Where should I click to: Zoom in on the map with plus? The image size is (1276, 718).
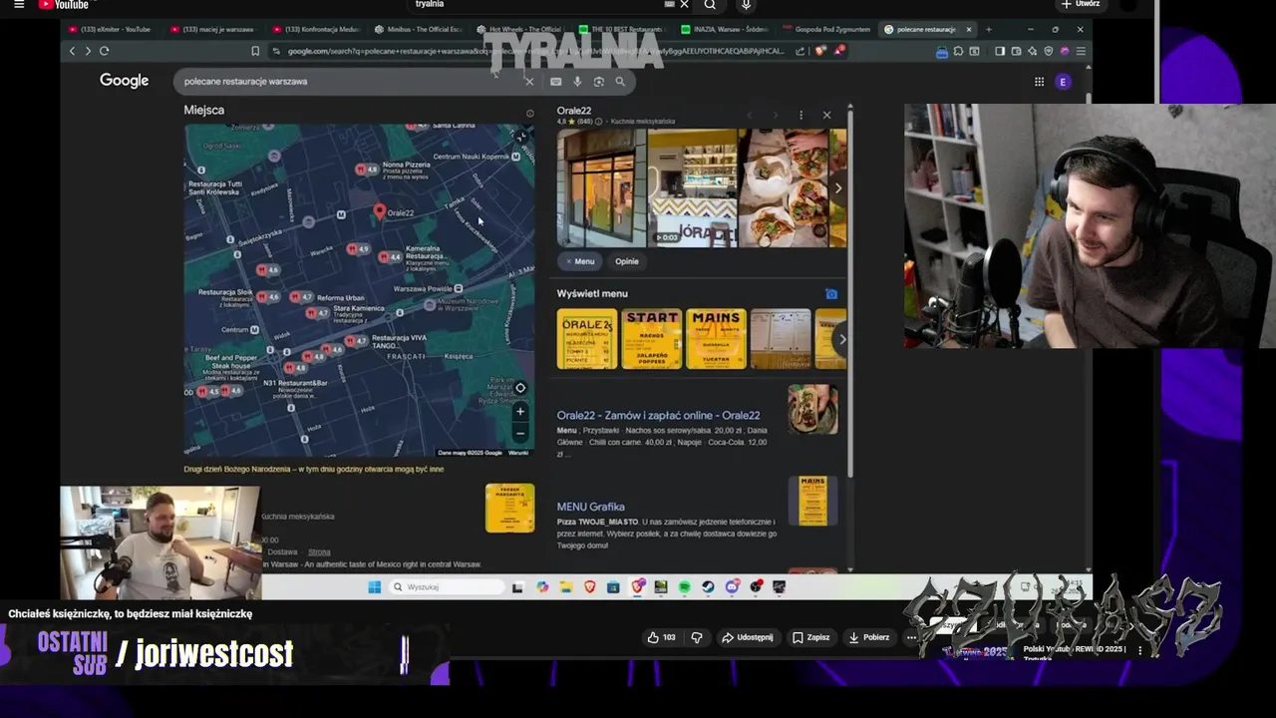coord(519,411)
